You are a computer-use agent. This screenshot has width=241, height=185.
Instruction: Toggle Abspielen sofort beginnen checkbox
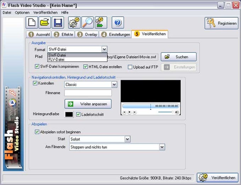pyautogui.click(x=37, y=132)
